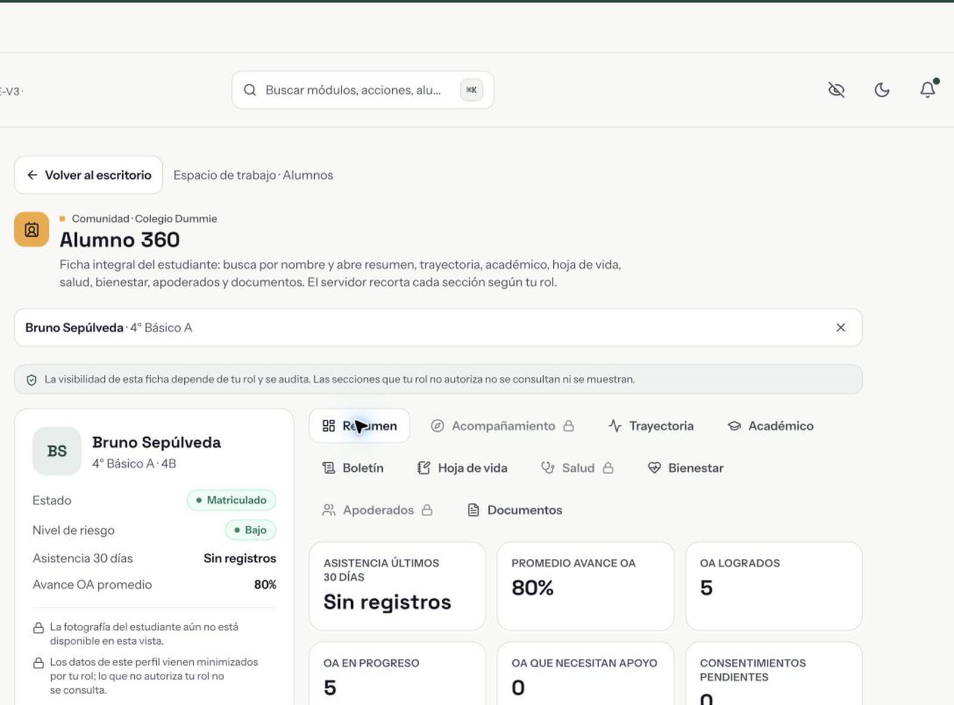This screenshot has height=705, width=954.
Task: Click the Sin registros value in Asistencia 30 días row
Action: tap(240, 558)
